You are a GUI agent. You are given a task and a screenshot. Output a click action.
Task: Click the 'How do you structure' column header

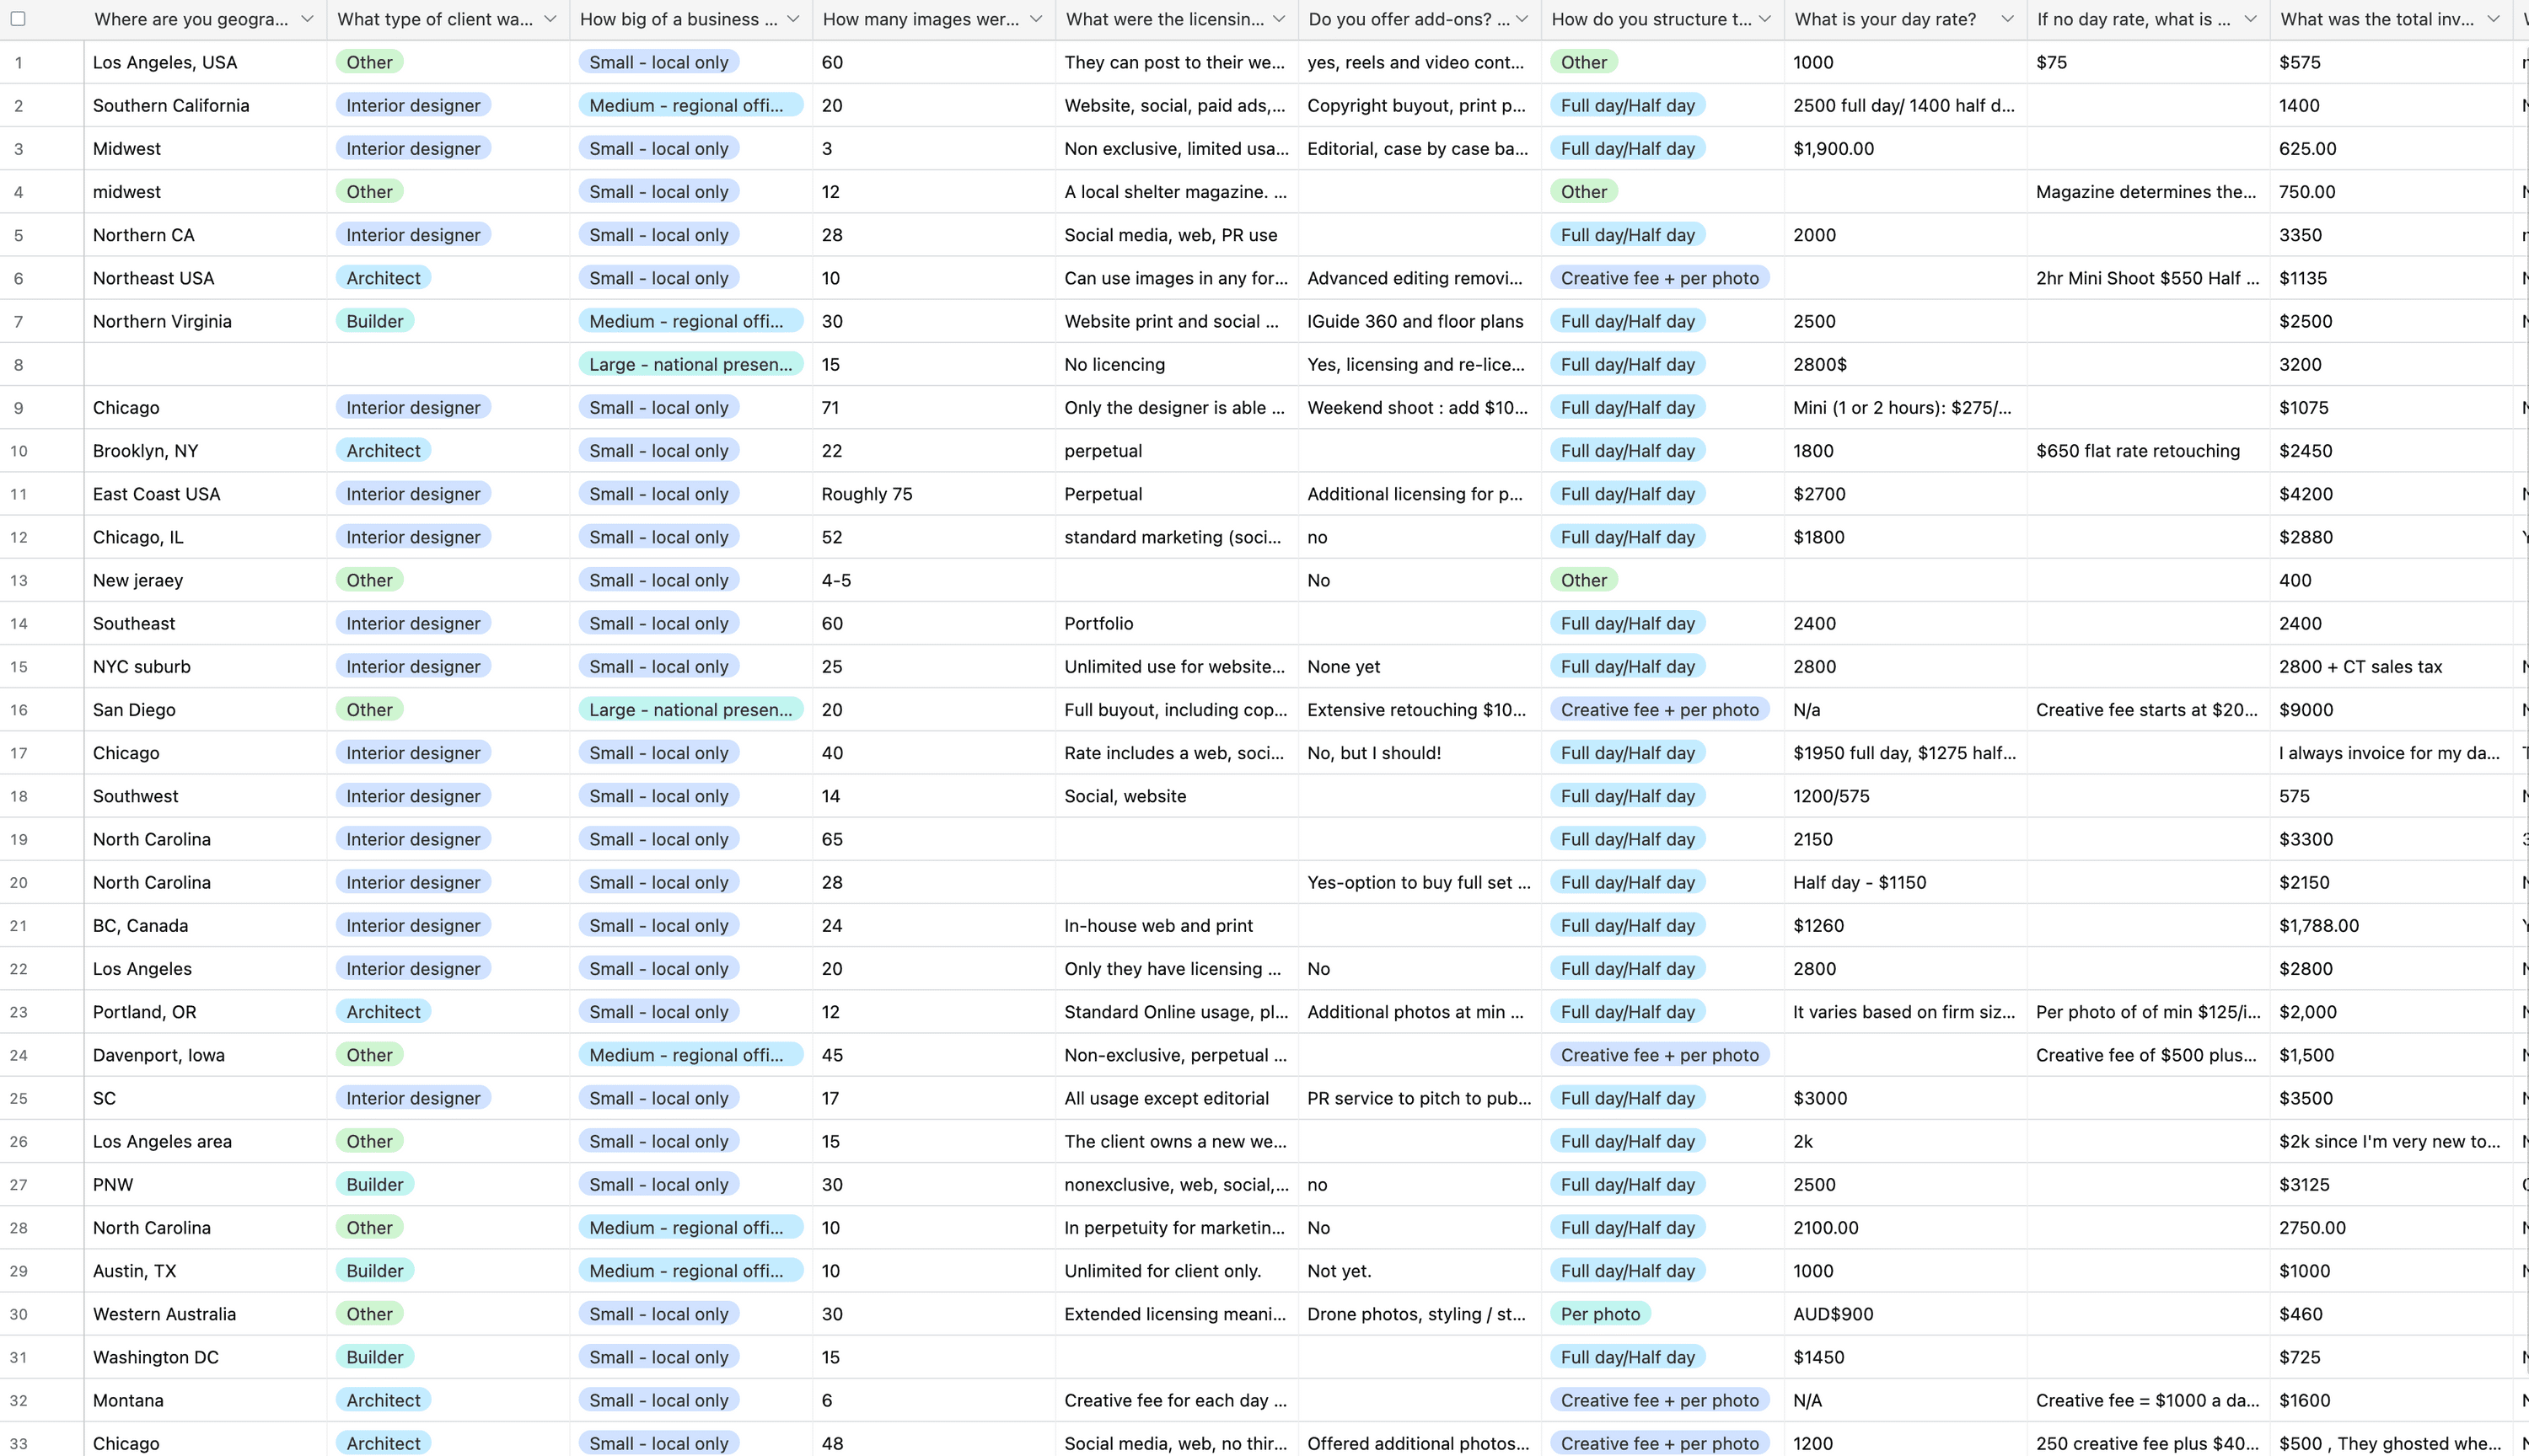point(1651,19)
